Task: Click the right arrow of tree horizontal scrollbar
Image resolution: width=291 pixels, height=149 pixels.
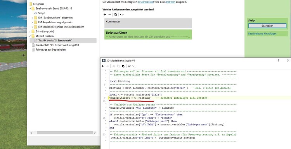Action: tap(95, 133)
